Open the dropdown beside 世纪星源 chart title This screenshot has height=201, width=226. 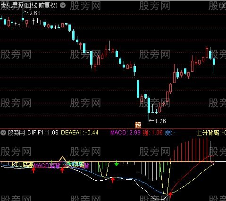tap(63, 6)
